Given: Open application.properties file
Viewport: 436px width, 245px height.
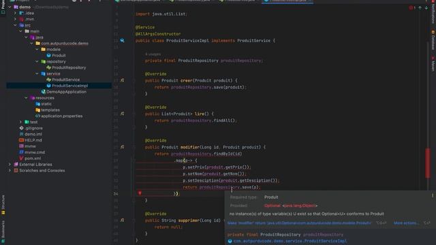Looking at the screenshot, I should [61, 116].
